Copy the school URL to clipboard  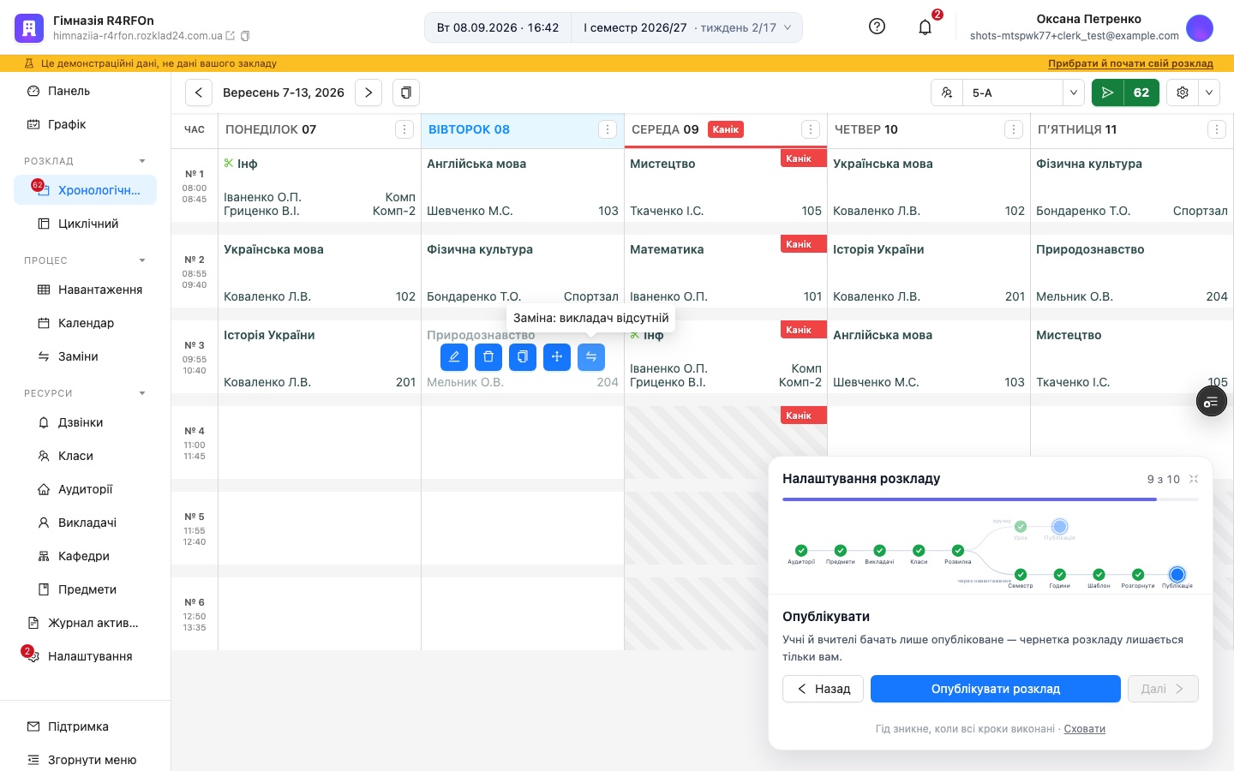pyautogui.click(x=245, y=36)
